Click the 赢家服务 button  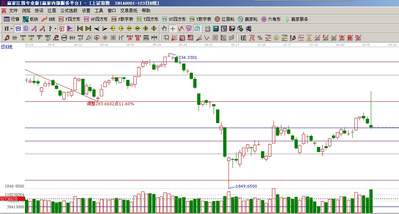click(x=296, y=19)
